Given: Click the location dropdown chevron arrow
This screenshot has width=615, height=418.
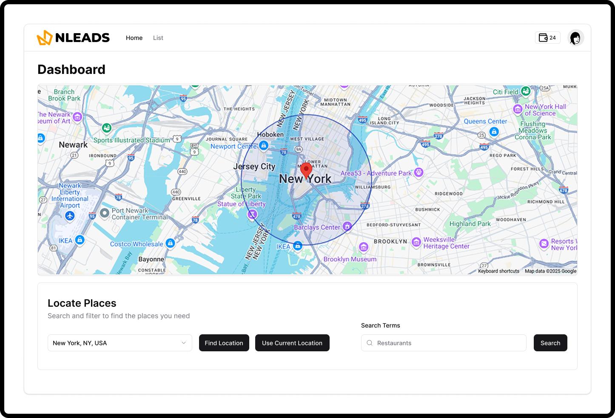Looking at the screenshot, I should (x=184, y=343).
